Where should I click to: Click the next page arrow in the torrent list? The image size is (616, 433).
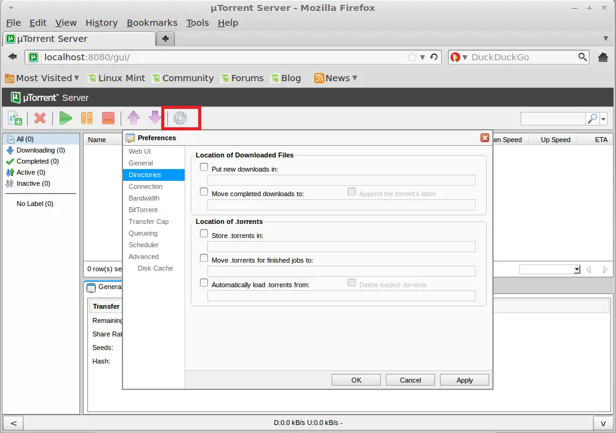pyautogui.click(x=605, y=269)
